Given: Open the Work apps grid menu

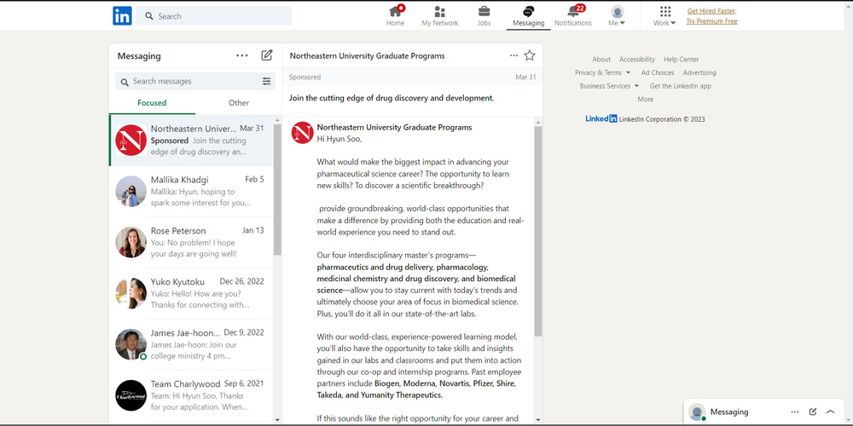Looking at the screenshot, I should click(x=664, y=15).
